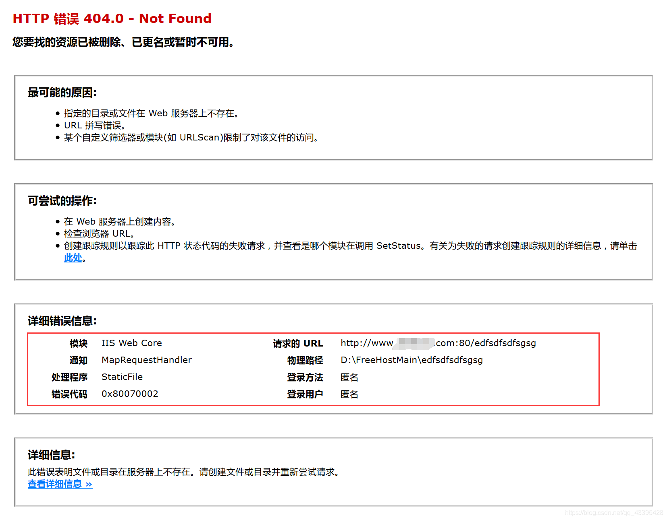Select the 登录用户 label
This screenshot has width=667, height=520.
[x=305, y=394]
